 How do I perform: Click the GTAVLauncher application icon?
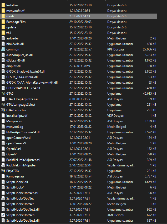(3, 110)
